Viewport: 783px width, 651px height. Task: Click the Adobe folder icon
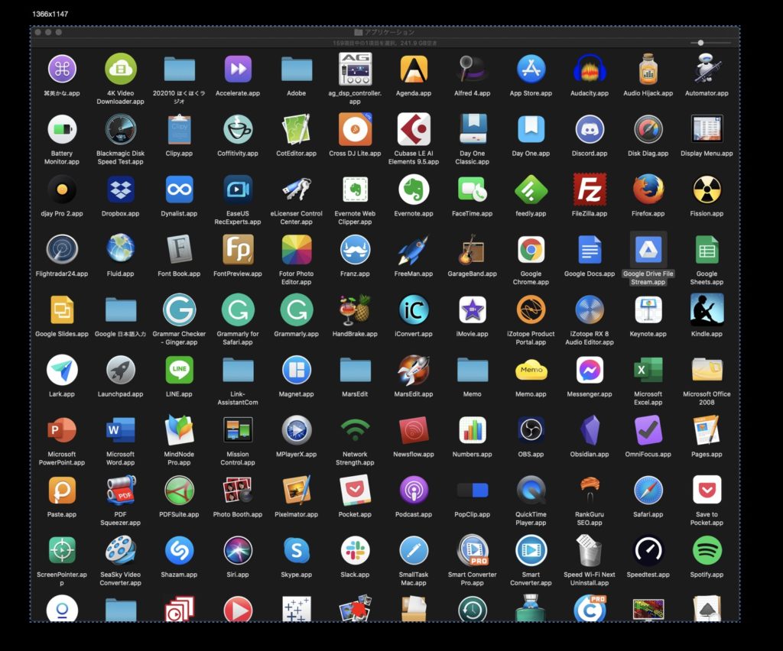(x=296, y=69)
